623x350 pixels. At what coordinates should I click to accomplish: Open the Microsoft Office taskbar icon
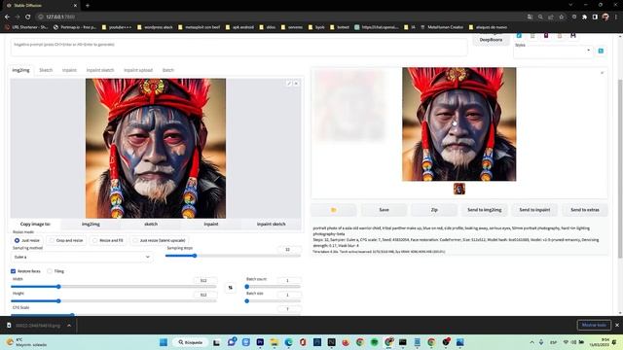[303, 342]
